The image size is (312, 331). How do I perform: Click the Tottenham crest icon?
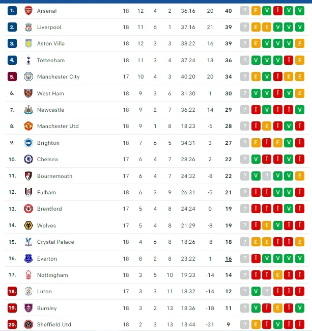coord(28,60)
